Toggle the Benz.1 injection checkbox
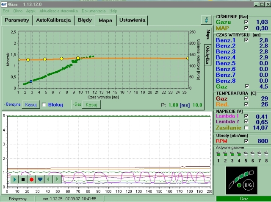 coord(246,40)
